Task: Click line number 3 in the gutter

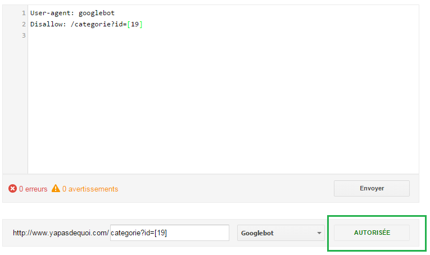Action: [x=24, y=35]
